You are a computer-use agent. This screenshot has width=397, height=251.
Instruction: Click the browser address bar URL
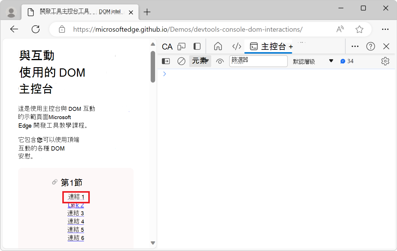[188, 29]
